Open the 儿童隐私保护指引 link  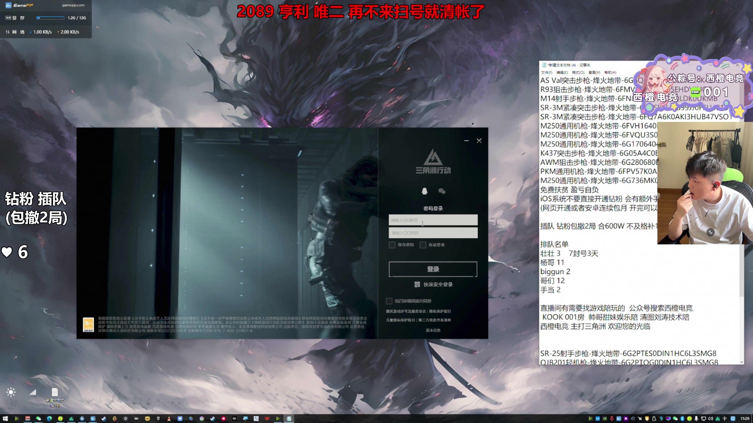click(401, 320)
